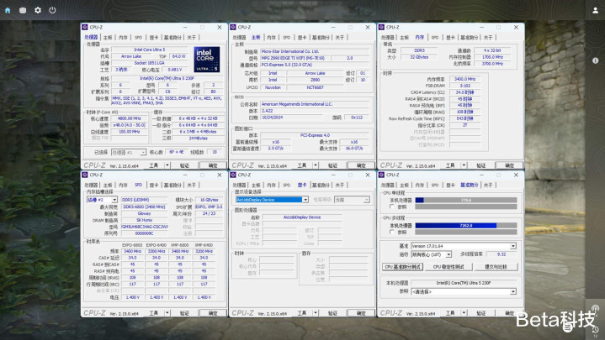Click 验证 in the 处理器 window
Screen dimensions: 605x340
184,165
